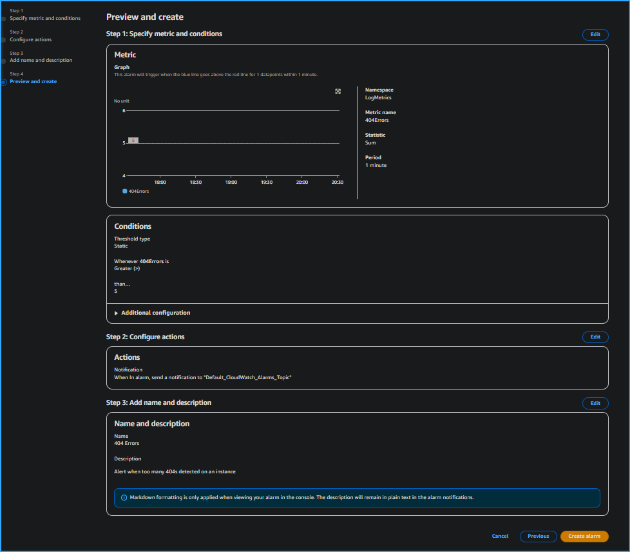Image resolution: width=630 pixels, height=552 pixels.
Task: Click Edit for Step 1 metric and conditions
Action: pos(595,34)
